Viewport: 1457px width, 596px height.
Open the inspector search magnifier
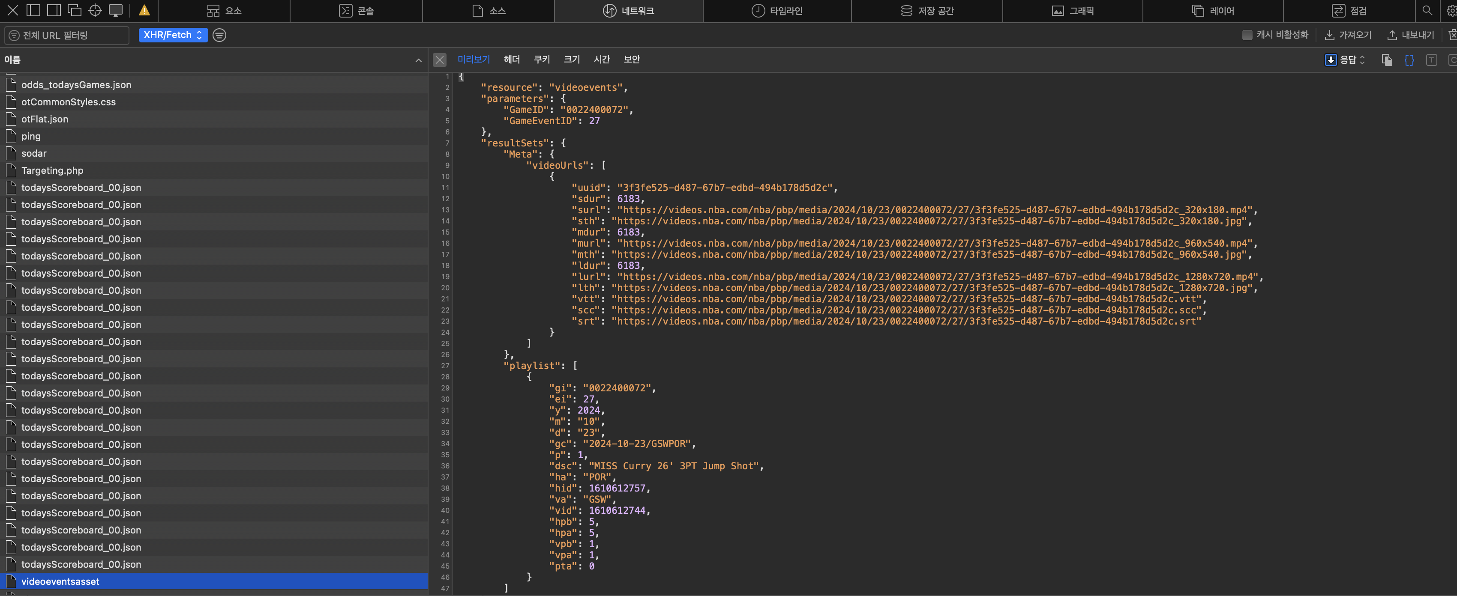click(1427, 11)
